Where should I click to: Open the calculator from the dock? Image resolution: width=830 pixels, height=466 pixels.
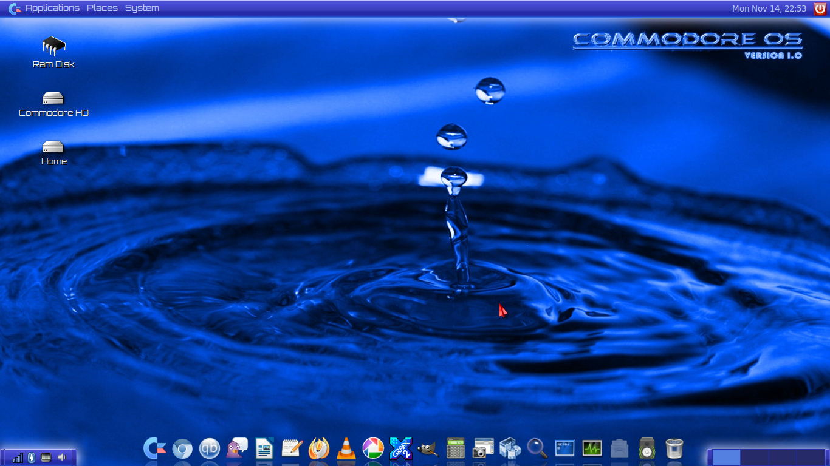[x=455, y=449]
